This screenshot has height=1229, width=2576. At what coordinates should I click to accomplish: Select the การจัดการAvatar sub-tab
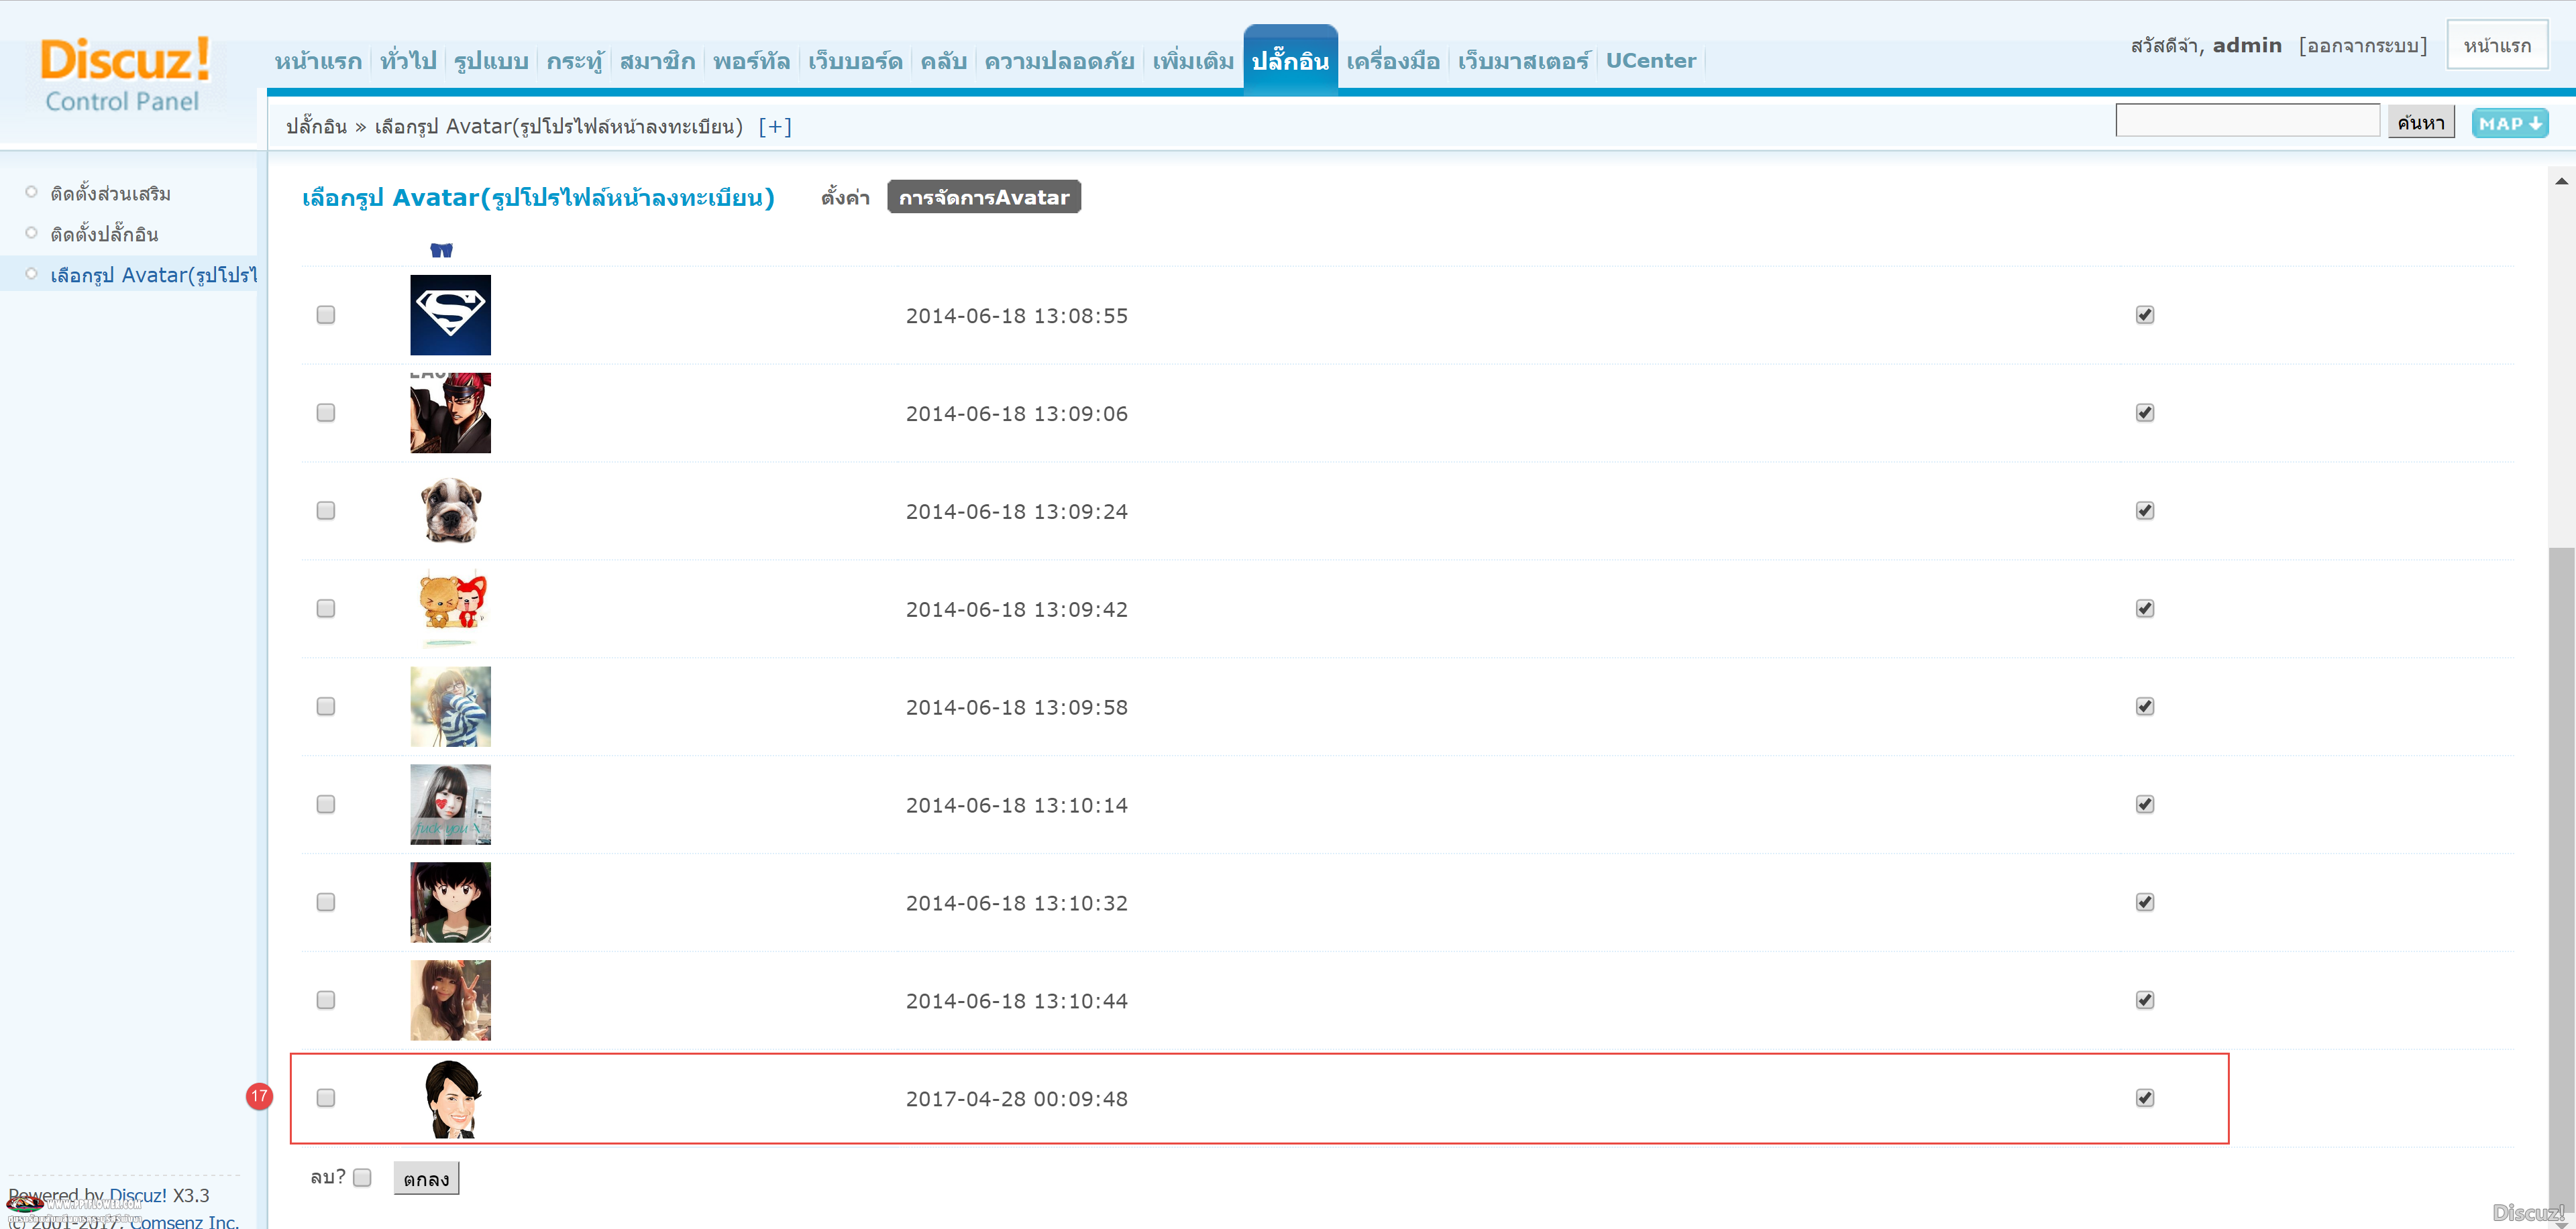[984, 197]
